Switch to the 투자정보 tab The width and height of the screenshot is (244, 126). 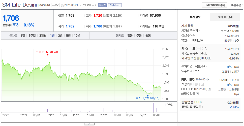point(195,17)
